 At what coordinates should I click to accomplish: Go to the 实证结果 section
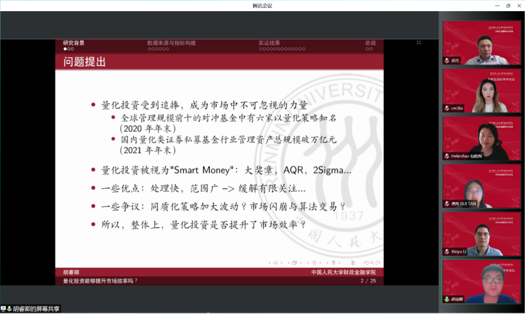(269, 43)
